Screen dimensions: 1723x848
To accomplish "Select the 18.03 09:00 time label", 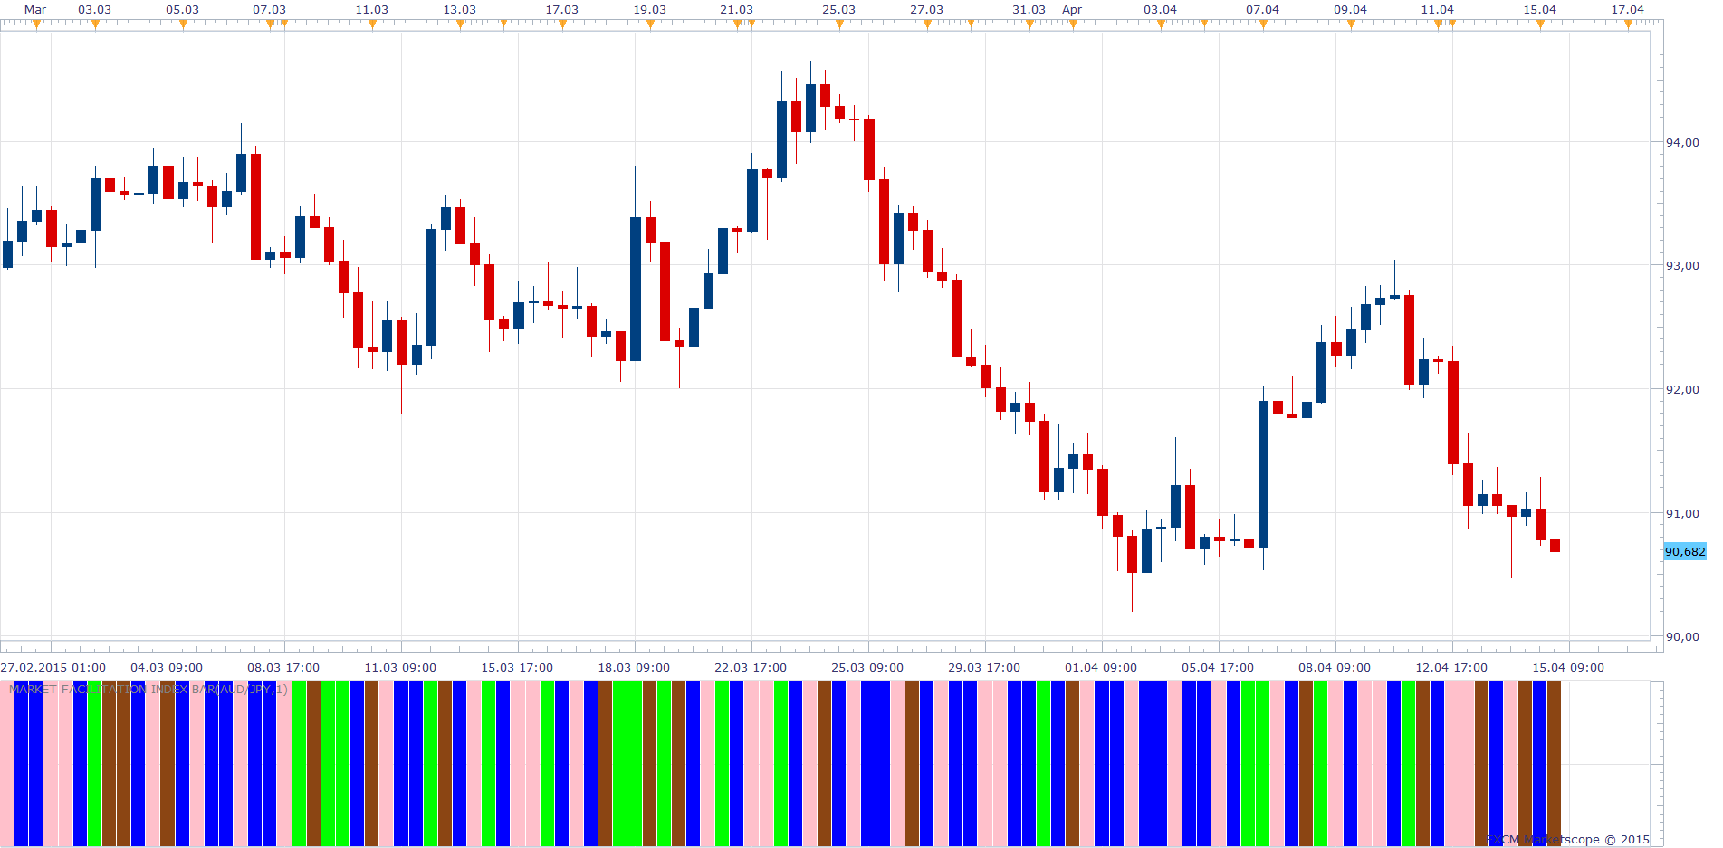I will coord(634,668).
